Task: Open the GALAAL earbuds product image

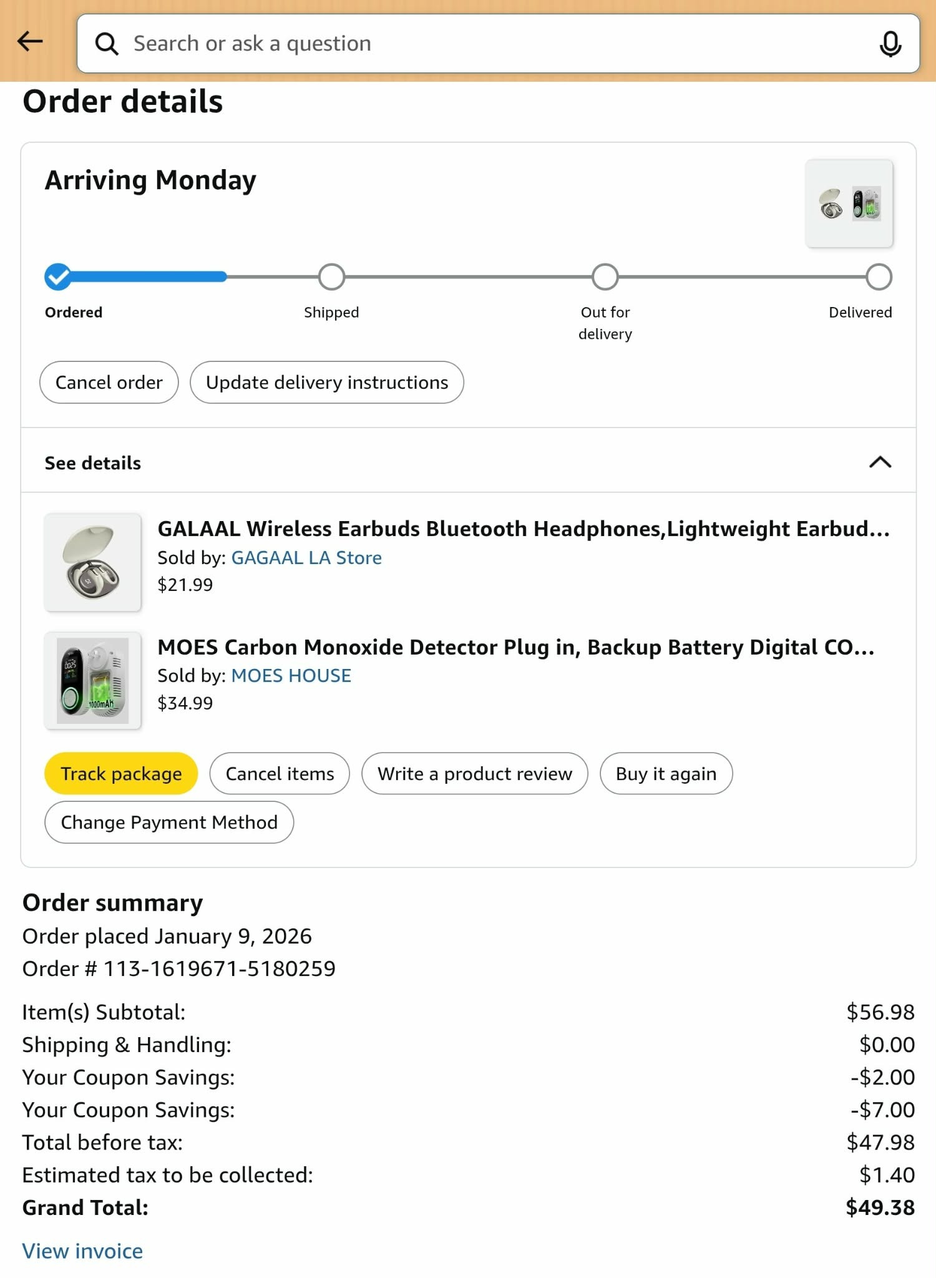Action: click(92, 562)
